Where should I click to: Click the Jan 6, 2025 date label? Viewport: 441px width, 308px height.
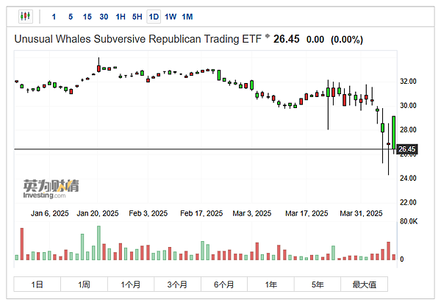[x=50, y=213]
